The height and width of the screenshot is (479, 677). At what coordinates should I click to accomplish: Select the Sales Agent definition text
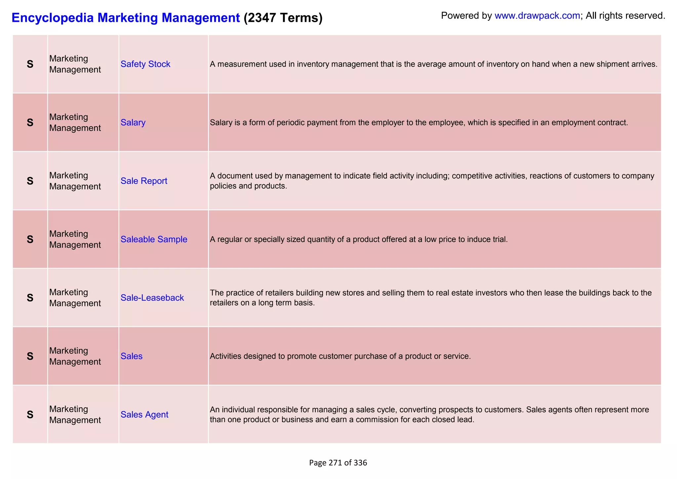[429, 414]
